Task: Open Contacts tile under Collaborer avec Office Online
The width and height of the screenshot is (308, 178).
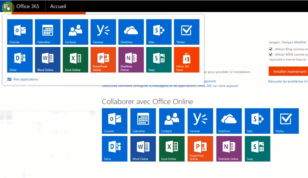Action: [x=172, y=121]
